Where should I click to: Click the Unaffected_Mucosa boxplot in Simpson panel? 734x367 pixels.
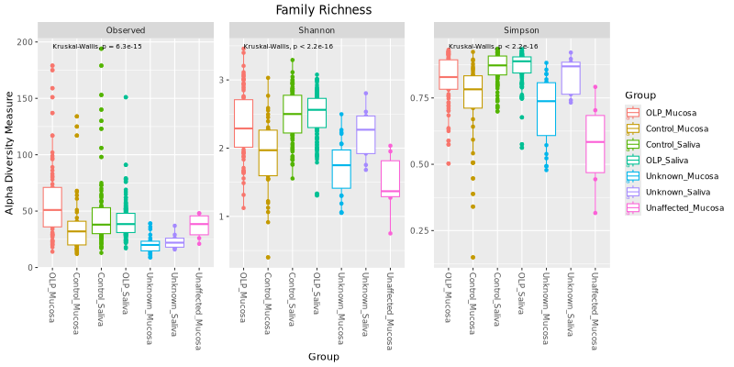click(x=595, y=144)
